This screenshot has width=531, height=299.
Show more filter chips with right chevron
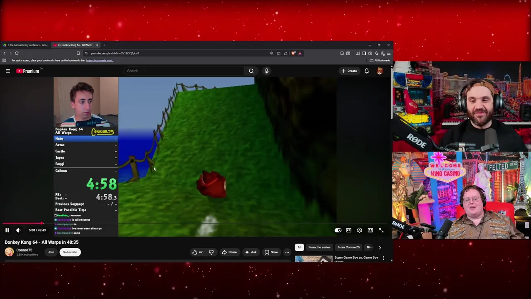pos(380,248)
